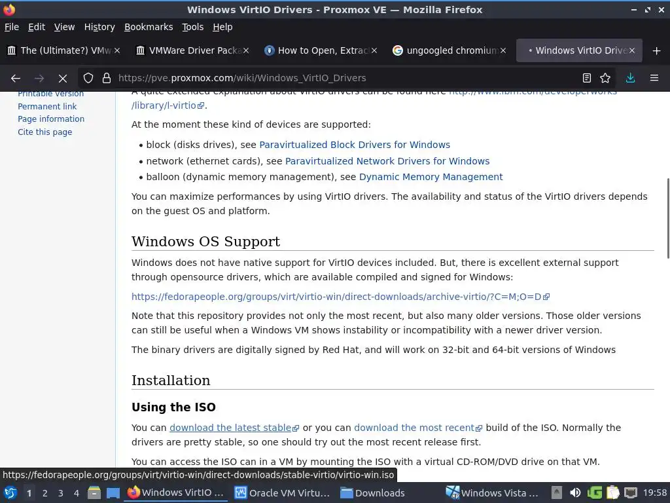Click the URL address bar
The width and height of the screenshot is (670, 503).
(346, 79)
